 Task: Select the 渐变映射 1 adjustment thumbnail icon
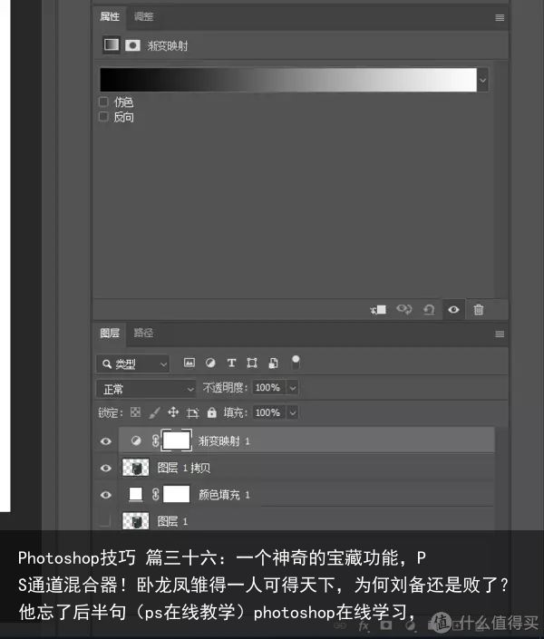click(136, 441)
